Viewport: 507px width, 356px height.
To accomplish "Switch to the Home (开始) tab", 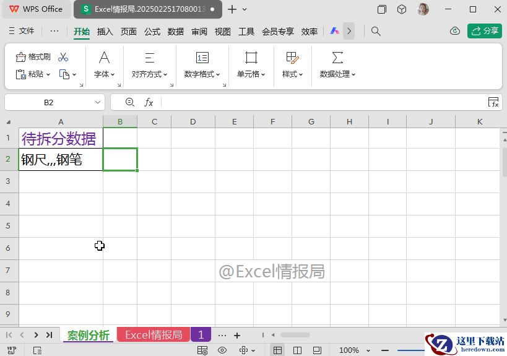I will point(82,32).
